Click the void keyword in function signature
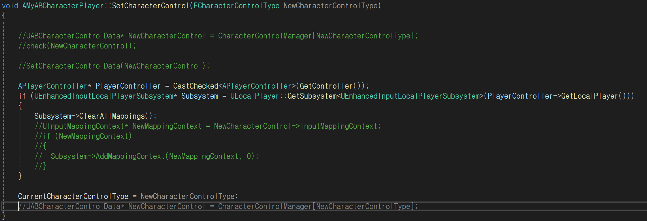The height and width of the screenshot is (221, 647). pyautogui.click(x=10, y=6)
